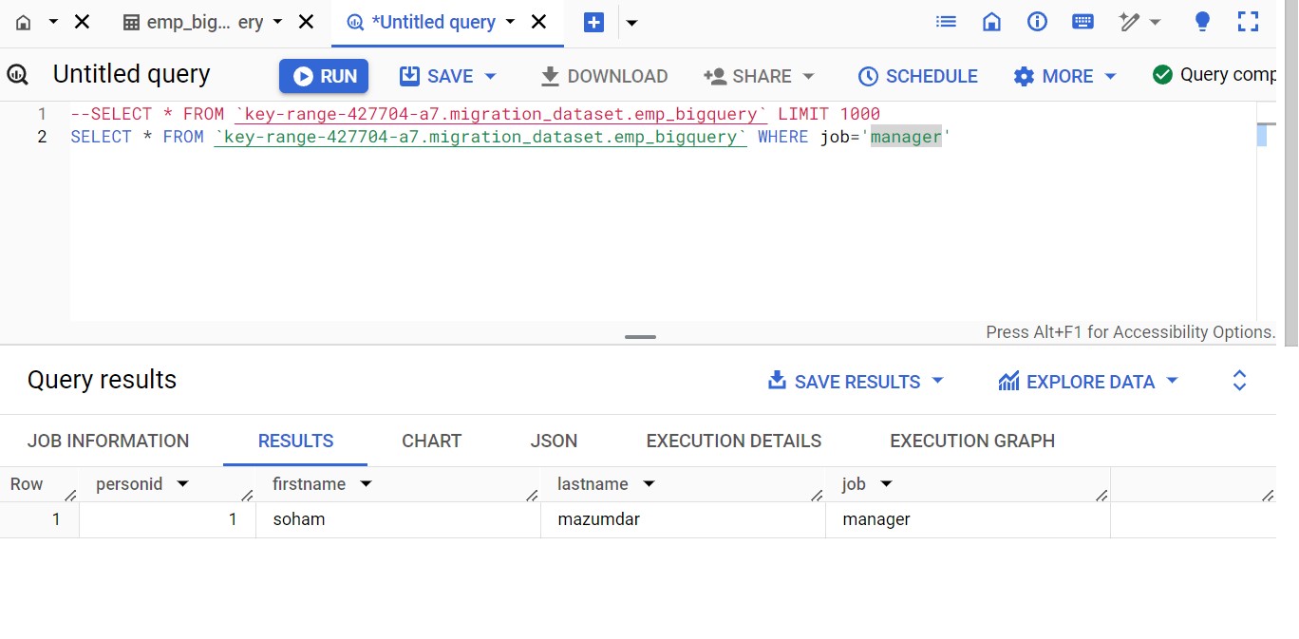
Task: Select the manager cell in results
Action: [875, 519]
